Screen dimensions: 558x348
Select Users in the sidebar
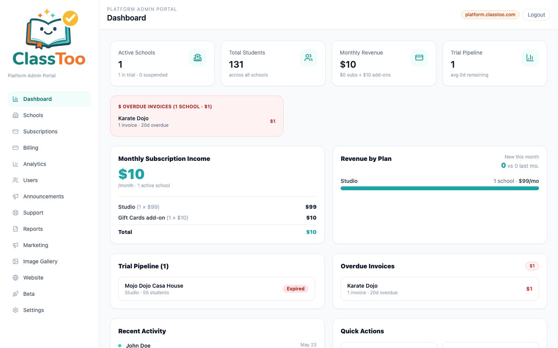tap(49, 180)
